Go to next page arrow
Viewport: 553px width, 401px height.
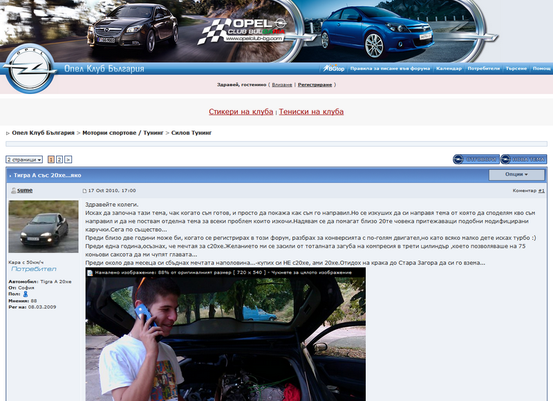click(x=68, y=160)
